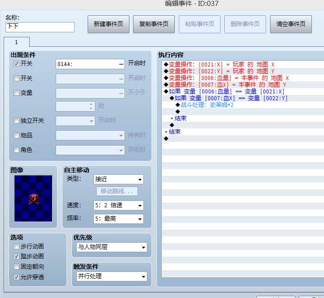Open the 移动路线... button

pos(117,191)
